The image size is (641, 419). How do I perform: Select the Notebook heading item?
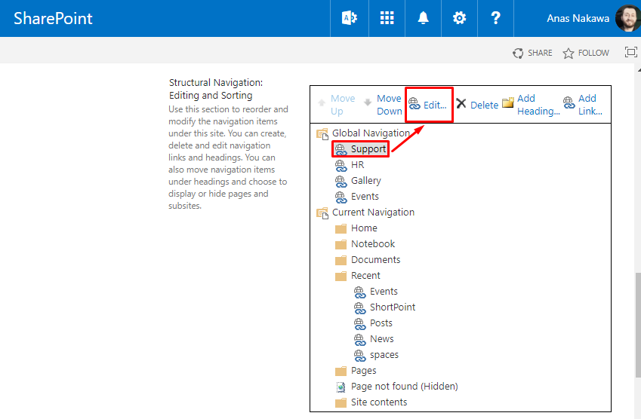373,244
